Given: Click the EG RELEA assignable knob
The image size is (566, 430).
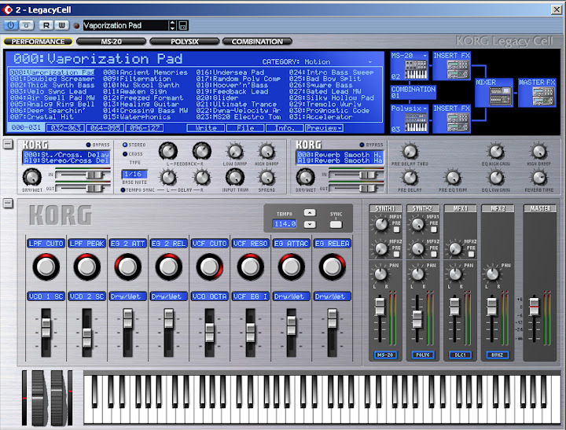Looking at the screenshot, I should pos(332,266).
